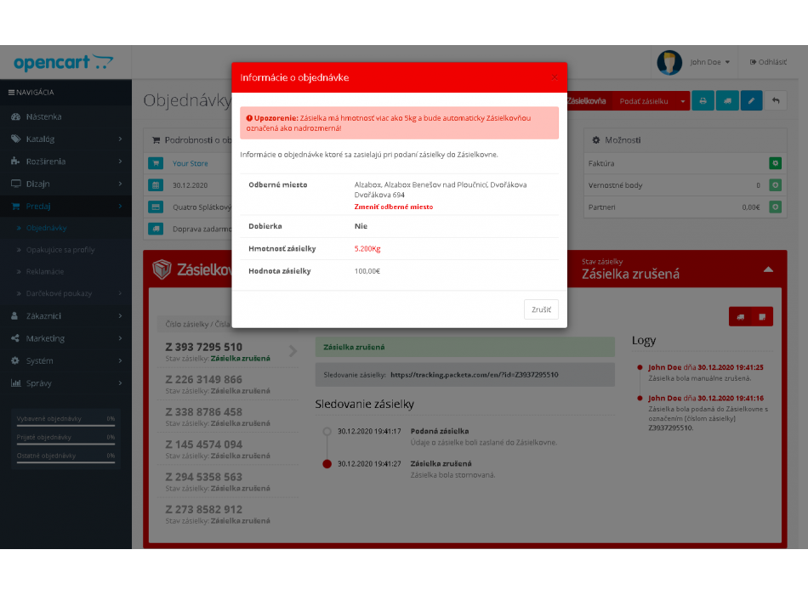
Task: Open the Systém sidebar menu
Action: pyautogui.click(x=66, y=360)
